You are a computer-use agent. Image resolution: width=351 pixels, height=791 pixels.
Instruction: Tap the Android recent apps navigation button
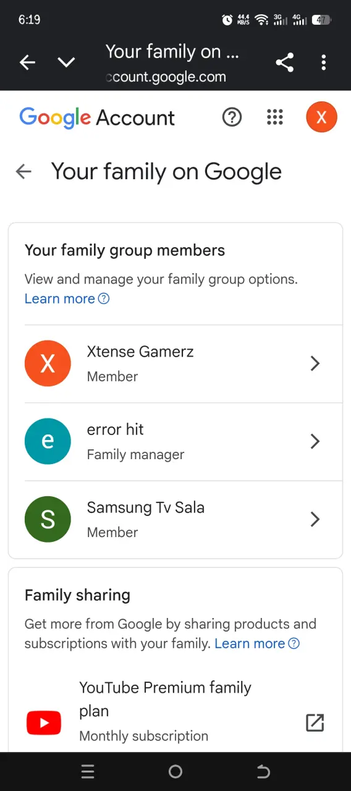tap(88, 771)
